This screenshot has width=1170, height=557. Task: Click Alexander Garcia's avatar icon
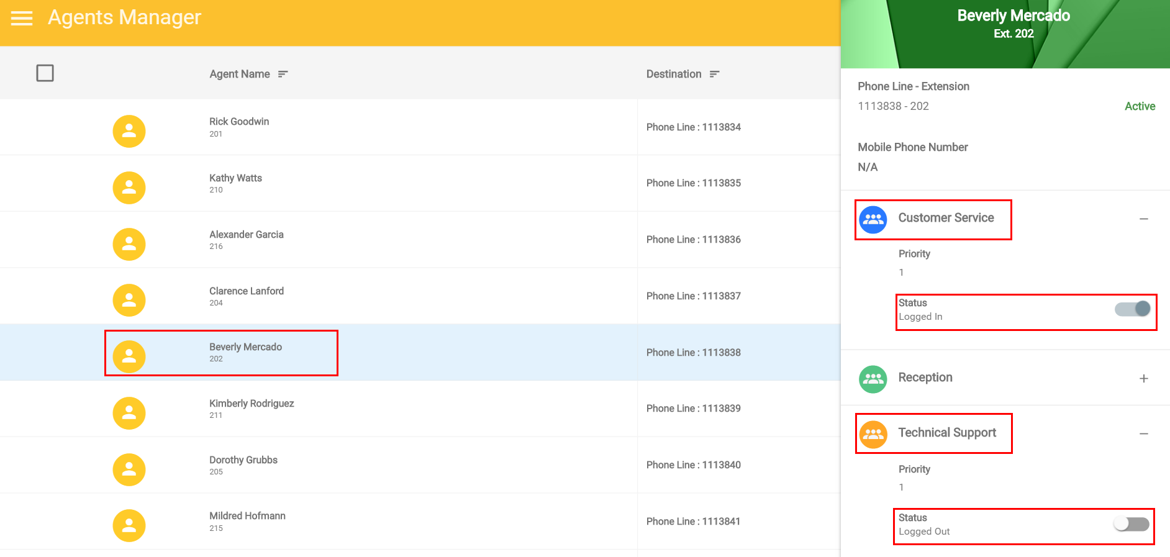pos(129,244)
